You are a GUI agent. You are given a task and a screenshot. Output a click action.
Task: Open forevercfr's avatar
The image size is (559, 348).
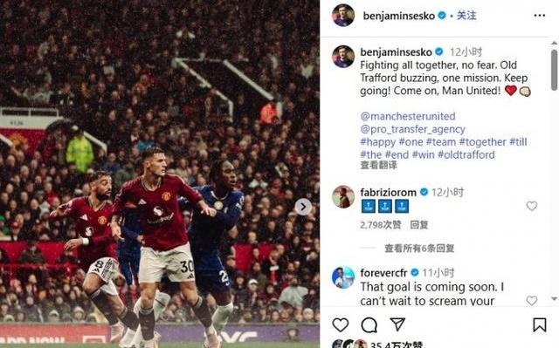[343, 277]
